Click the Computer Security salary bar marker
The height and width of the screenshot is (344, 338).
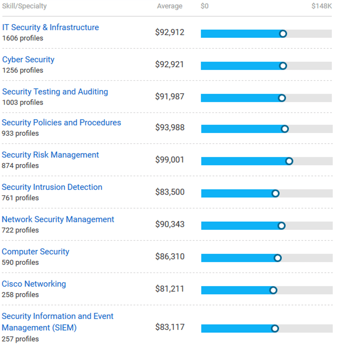coord(278,258)
